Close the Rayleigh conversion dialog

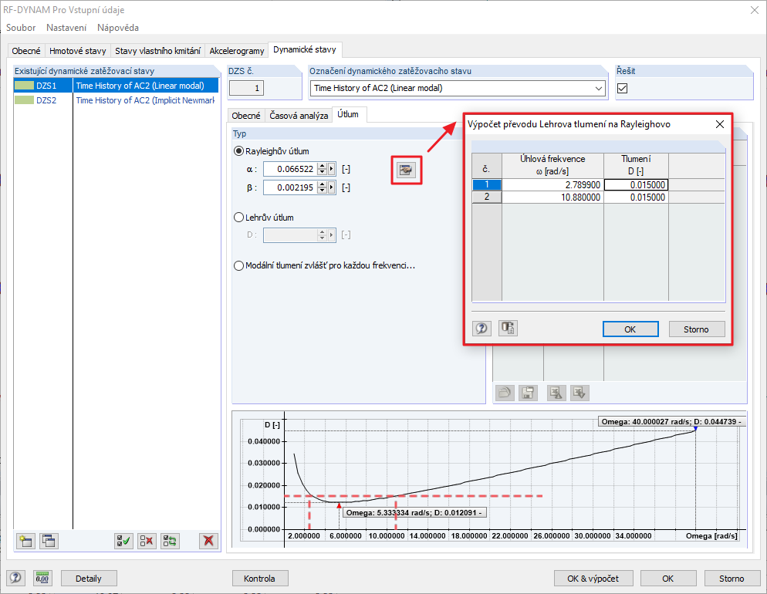[720, 124]
